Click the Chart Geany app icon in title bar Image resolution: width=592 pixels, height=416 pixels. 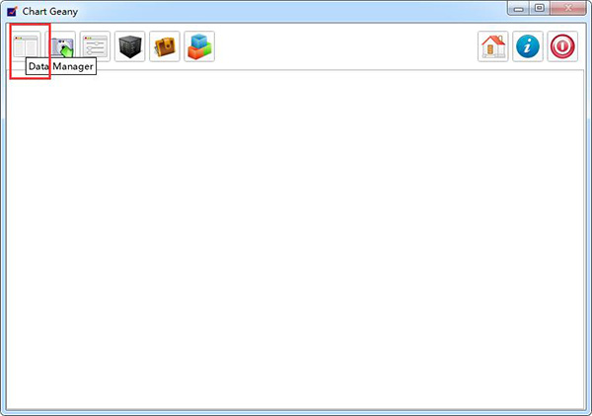pos(12,11)
